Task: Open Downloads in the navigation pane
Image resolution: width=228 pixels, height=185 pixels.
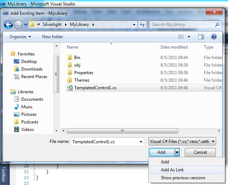Action: click(x=32, y=69)
